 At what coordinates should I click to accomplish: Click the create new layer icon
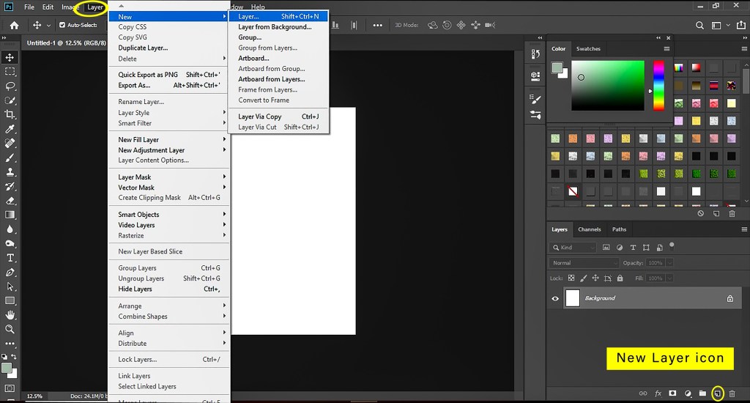pyautogui.click(x=717, y=393)
